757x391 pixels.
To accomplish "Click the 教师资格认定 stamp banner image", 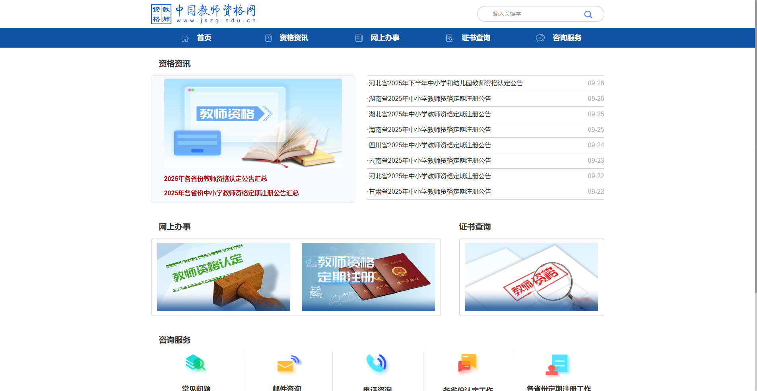I will coord(223,277).
